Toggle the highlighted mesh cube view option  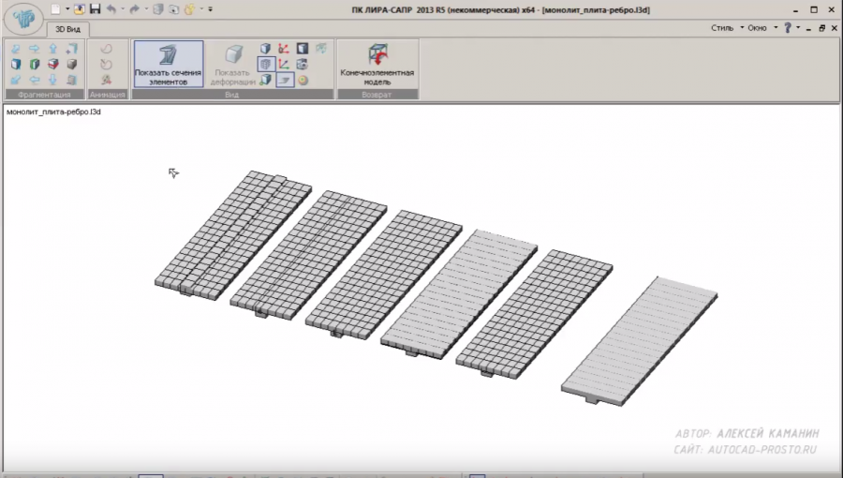265,64
